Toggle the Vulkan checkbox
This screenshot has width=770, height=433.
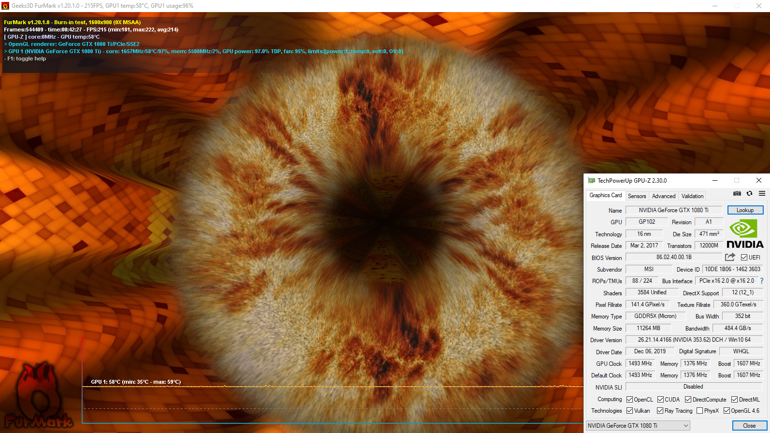point(629,411)
